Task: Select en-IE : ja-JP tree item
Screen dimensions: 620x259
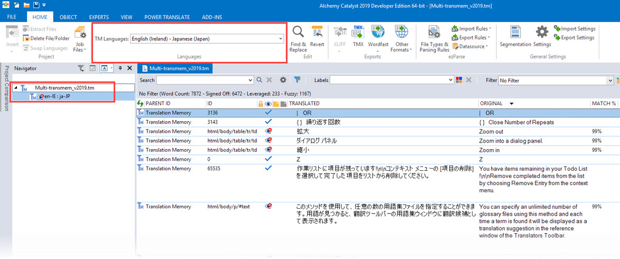Action: coord(57,97)
